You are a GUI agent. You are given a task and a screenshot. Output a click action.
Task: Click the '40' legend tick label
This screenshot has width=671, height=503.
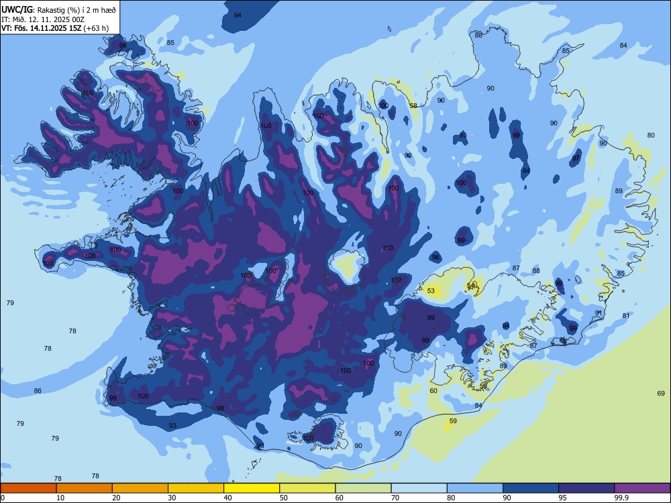(227, 498)
